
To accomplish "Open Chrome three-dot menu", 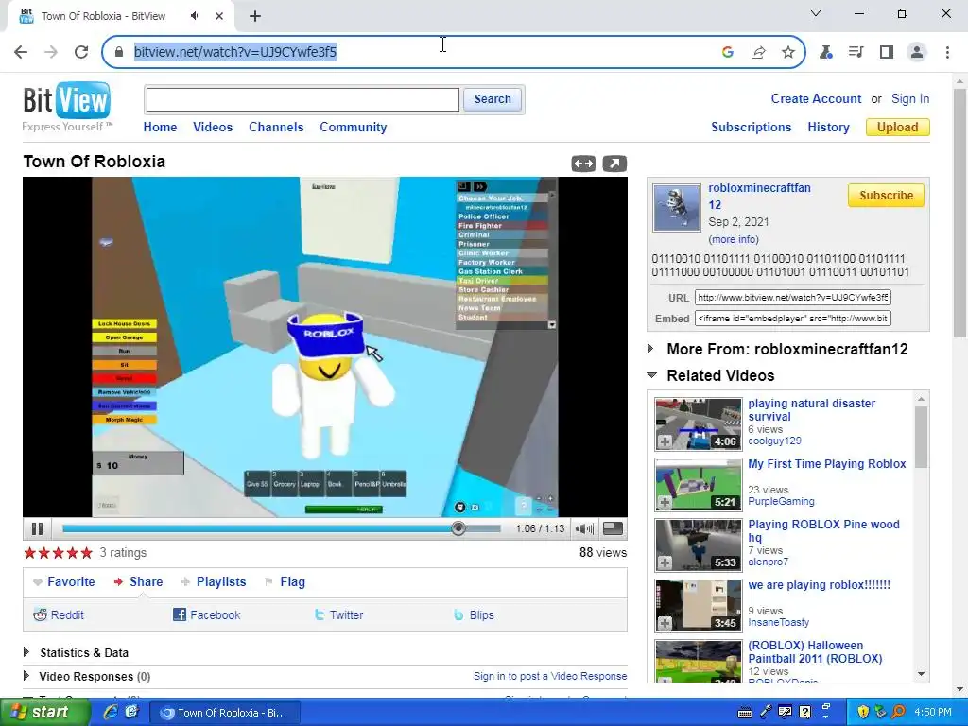I will pyautogui.click(x=947, y=52).
